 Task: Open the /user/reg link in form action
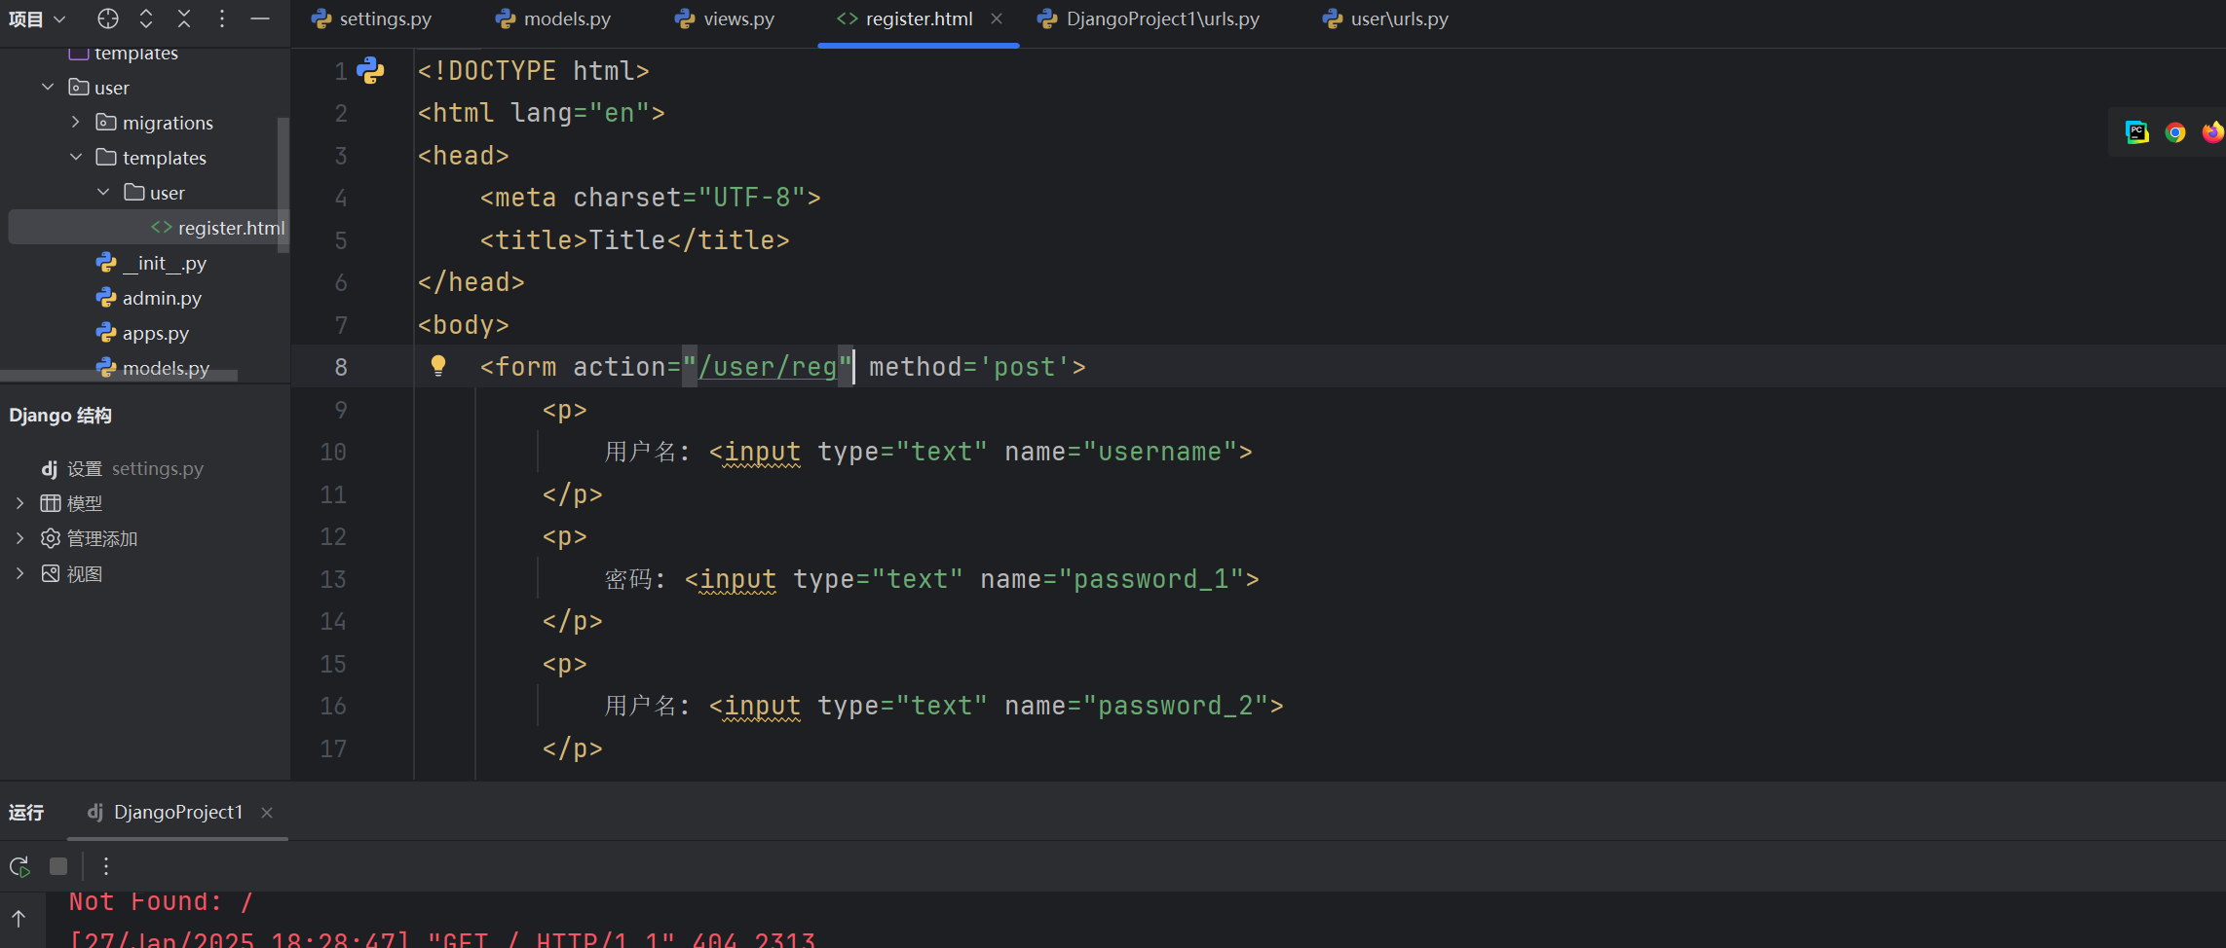coord(768,367)
